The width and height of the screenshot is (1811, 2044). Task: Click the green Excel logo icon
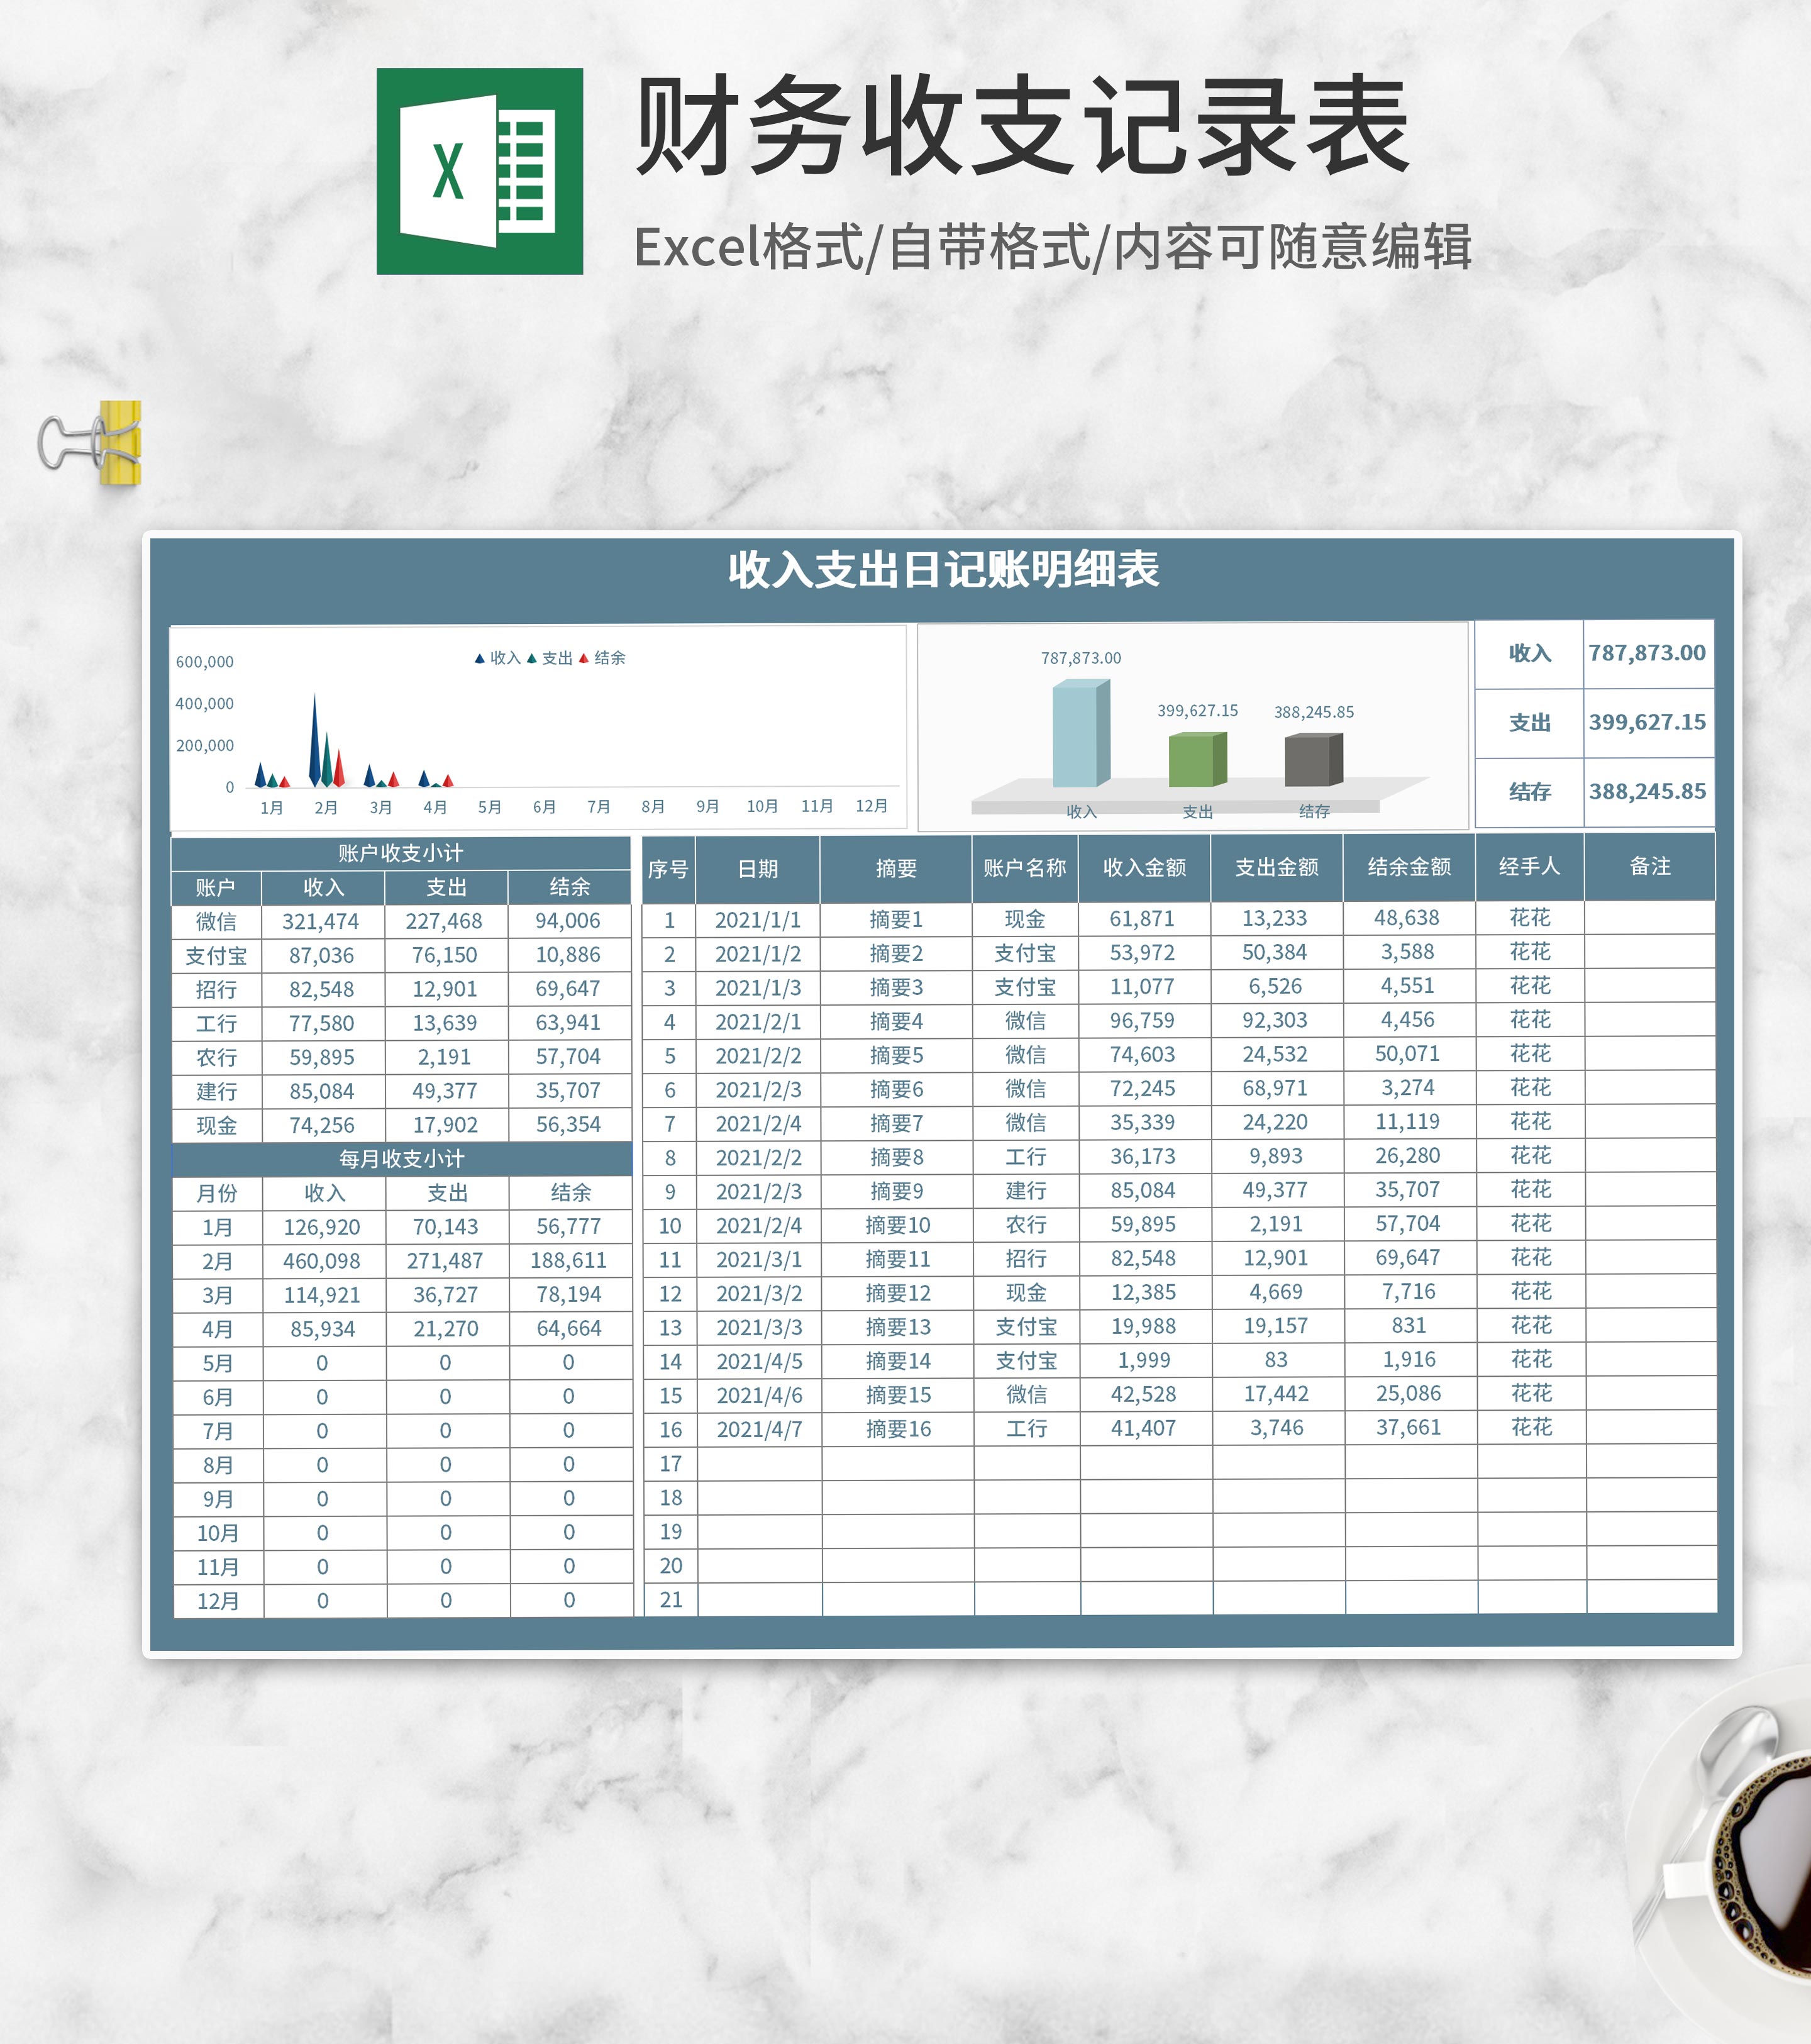click(479, 171)
